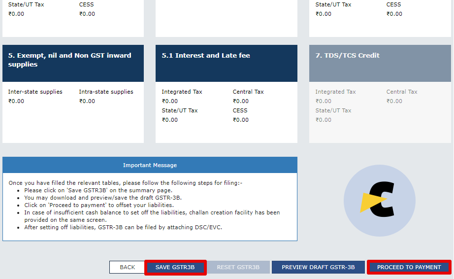The image size is (454, 279).
Task: Select Intra-state supplies amount in tile 5
Action: [x=87, y=101]
